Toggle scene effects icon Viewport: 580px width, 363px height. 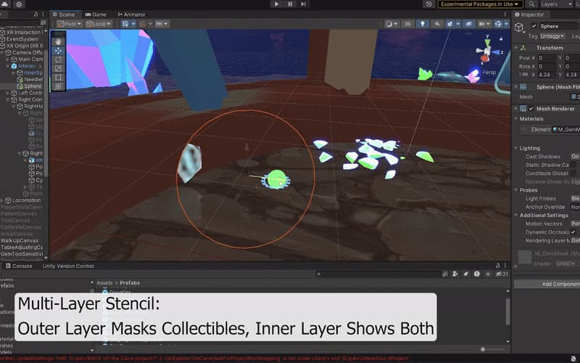[449, 24]
